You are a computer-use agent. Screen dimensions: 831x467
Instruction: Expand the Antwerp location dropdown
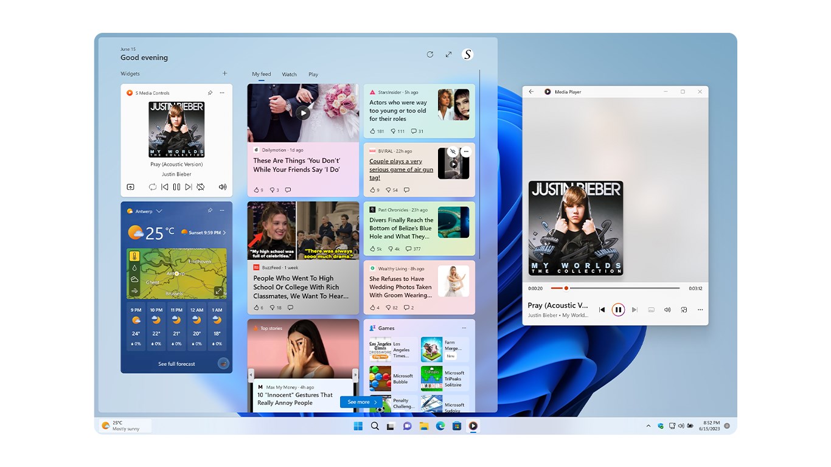pos(159,211)
